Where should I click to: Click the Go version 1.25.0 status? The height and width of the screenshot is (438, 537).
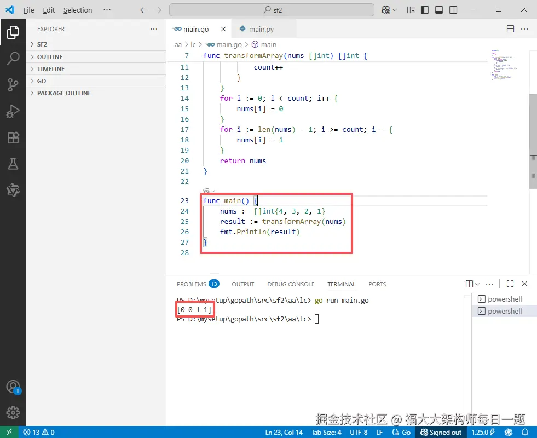pyautogui.click(x=483, y=432)
